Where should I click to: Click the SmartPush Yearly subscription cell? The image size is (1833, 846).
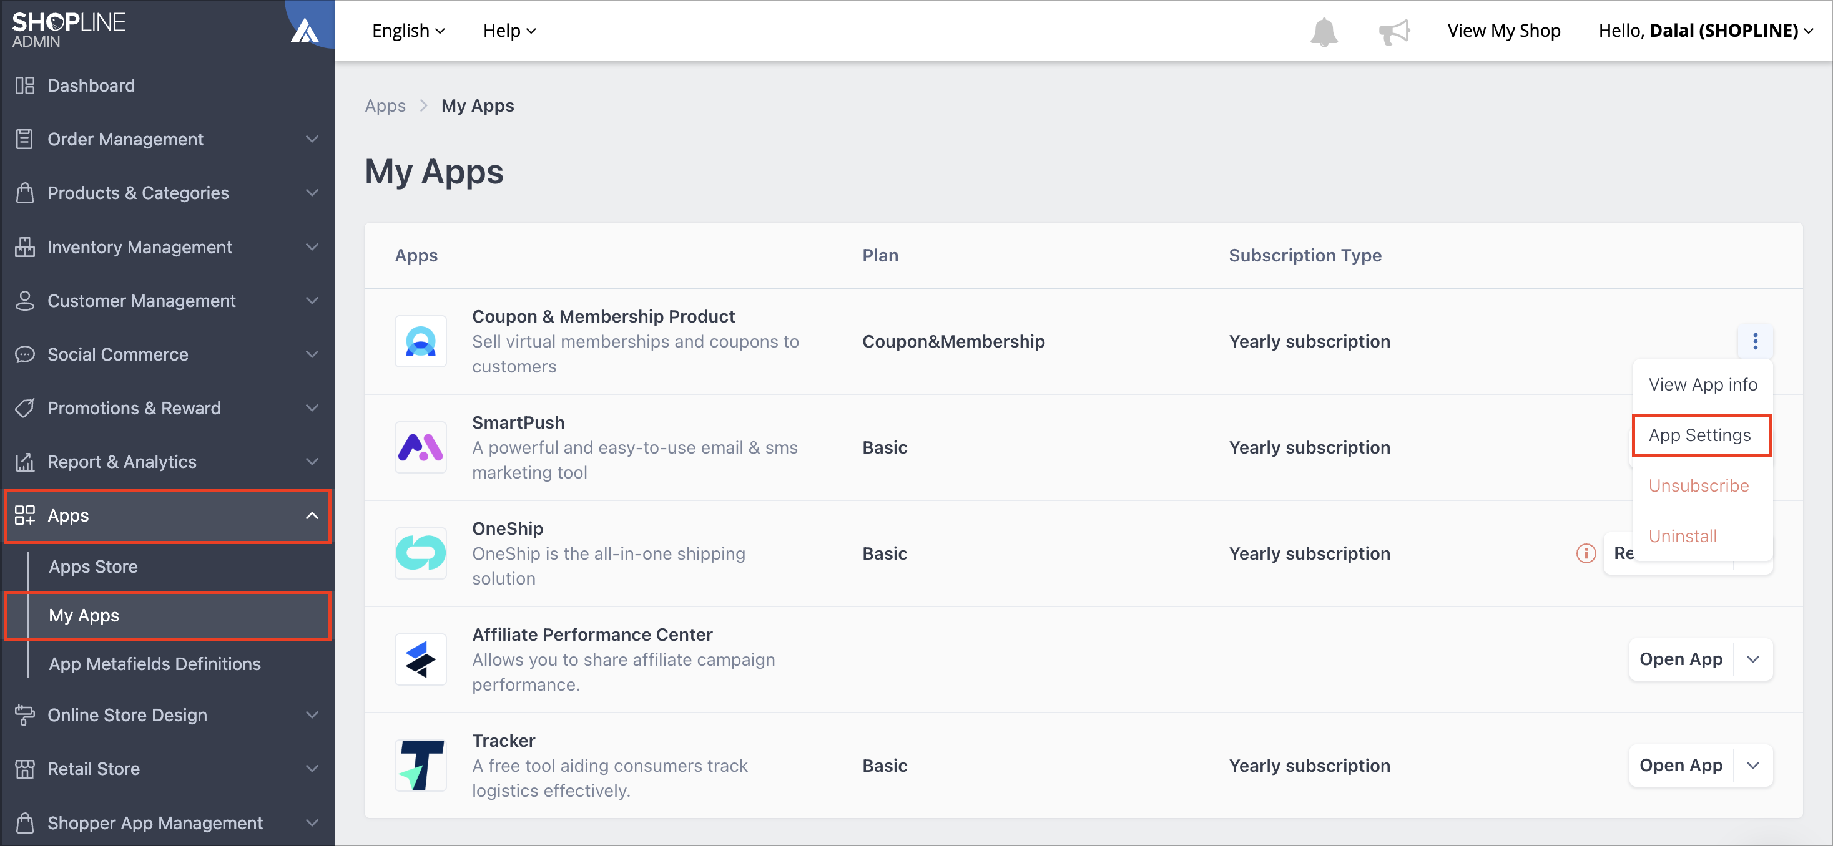tap(1309, 447)
